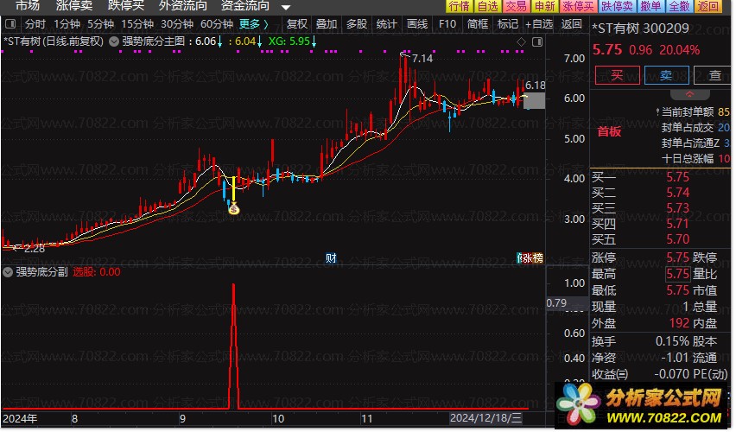Click the 买二 price 5.74
Viewport: 736px width, 432px height.
pyautogui.click(x=678, y=193)
